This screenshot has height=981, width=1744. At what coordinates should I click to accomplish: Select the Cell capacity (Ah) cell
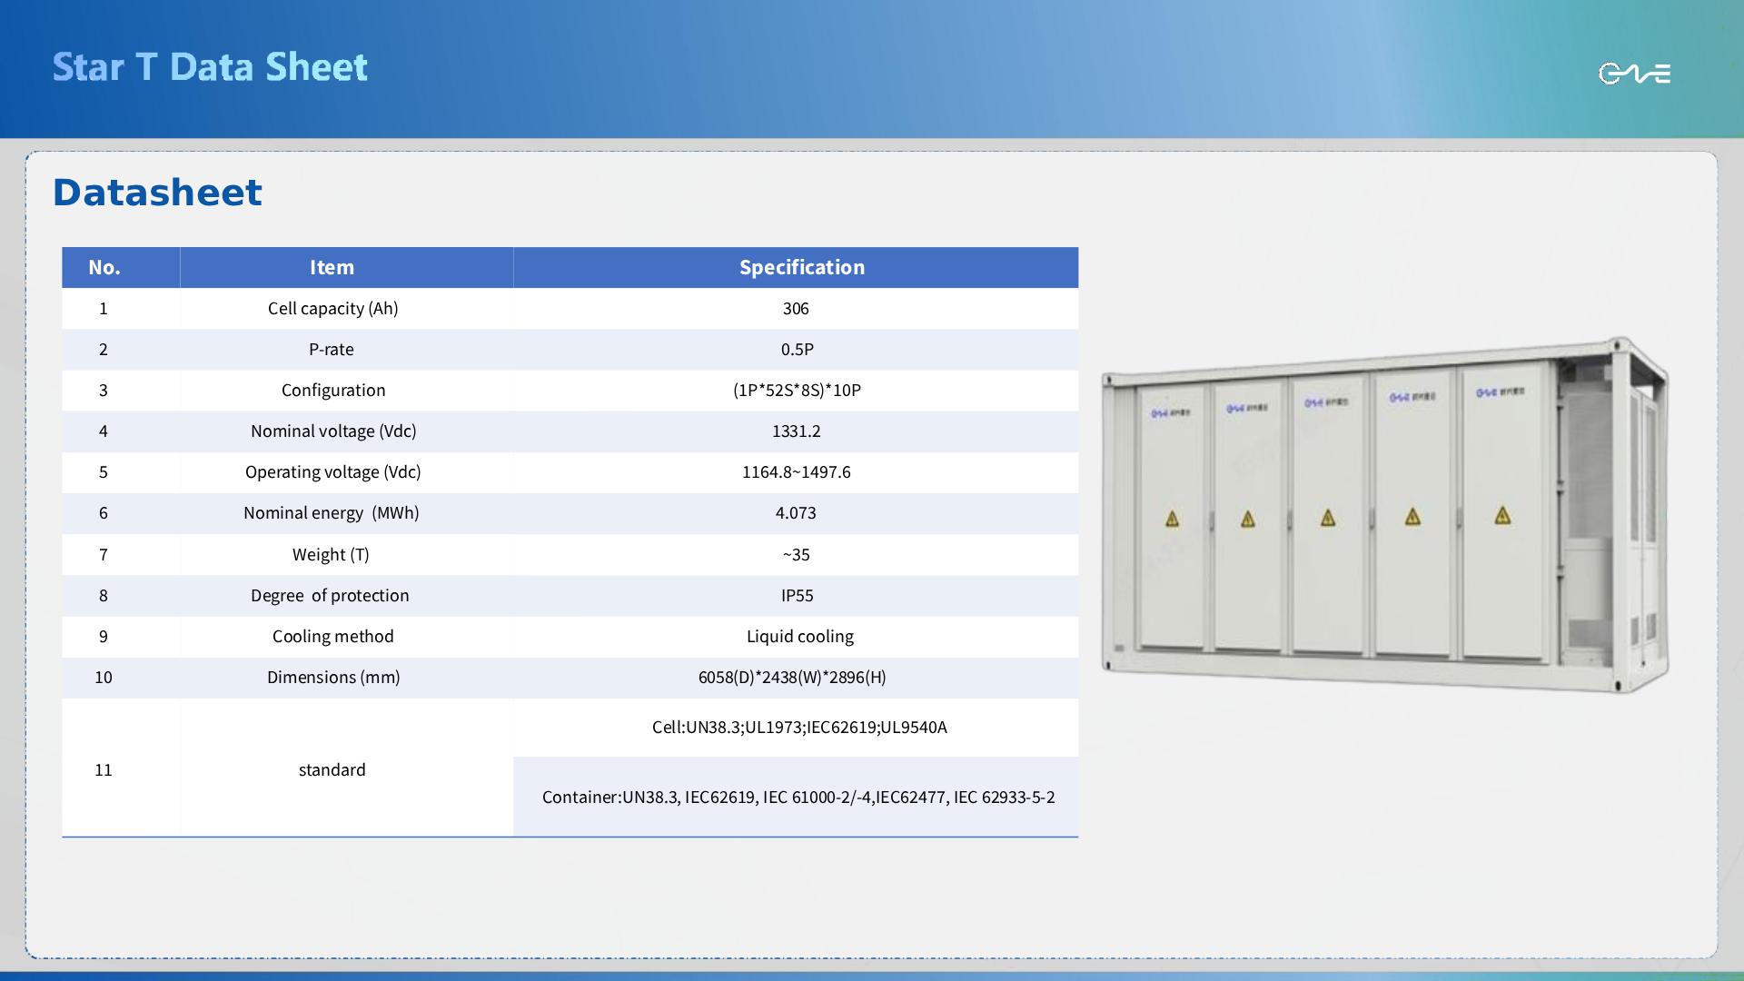(x=332, y=309)
